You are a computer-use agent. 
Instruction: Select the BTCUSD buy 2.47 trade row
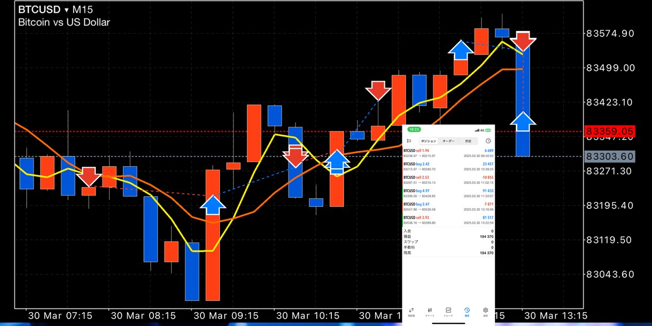[448, 206]
